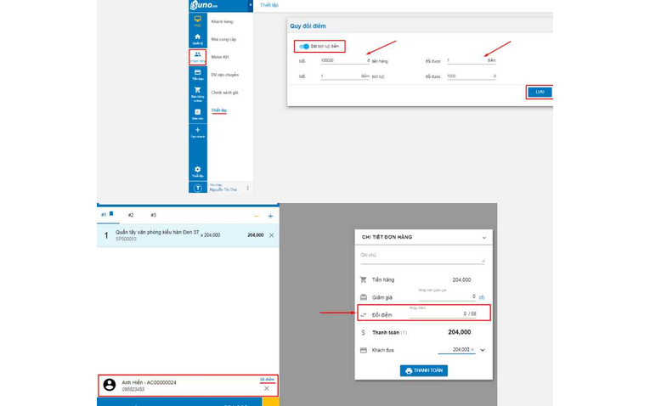Edit the Giảm giá discount amount field

(447, 296)
